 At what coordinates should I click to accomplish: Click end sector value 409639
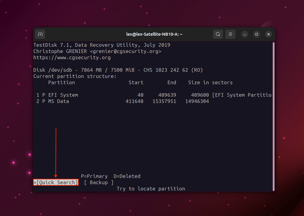pos(167,95)
